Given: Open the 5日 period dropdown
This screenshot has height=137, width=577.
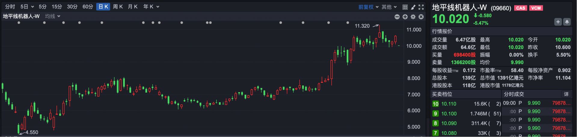Looking at the screenshot, I should pos(27,7).
